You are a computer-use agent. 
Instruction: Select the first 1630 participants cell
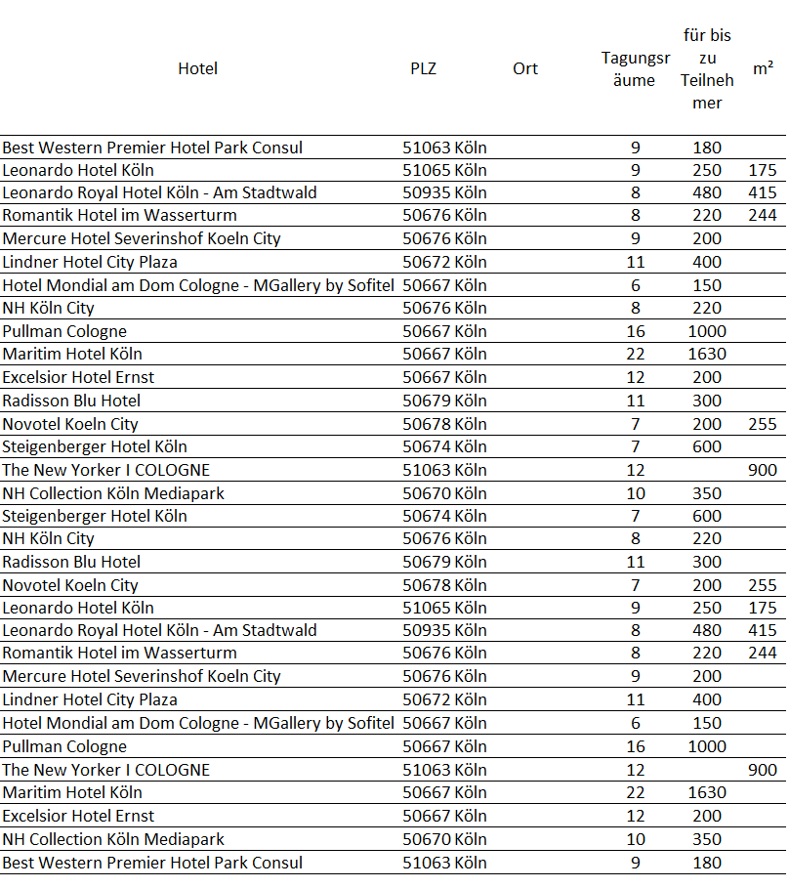707,354
